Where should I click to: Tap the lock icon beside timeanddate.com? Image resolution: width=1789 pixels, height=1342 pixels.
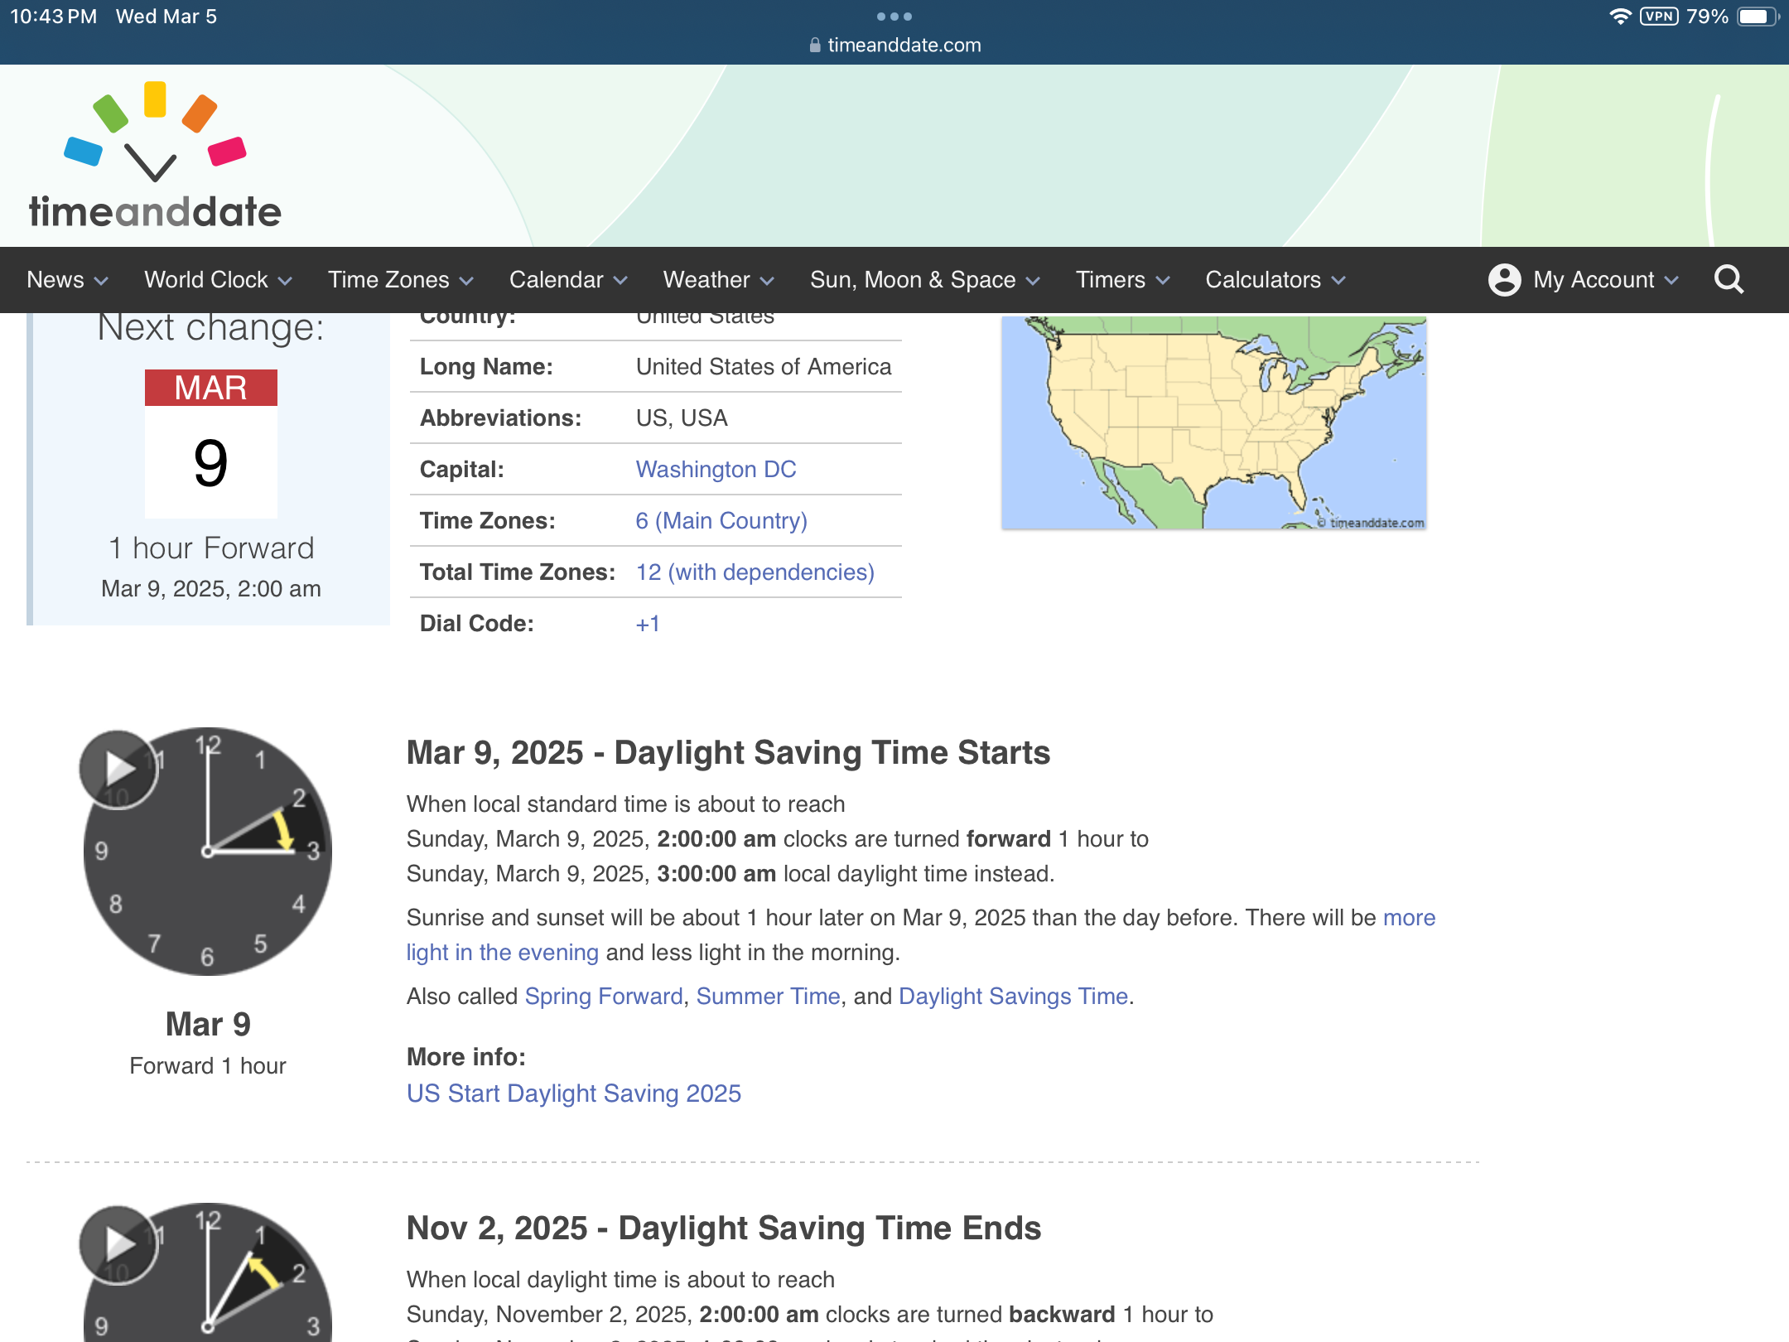tap(815, 45)
